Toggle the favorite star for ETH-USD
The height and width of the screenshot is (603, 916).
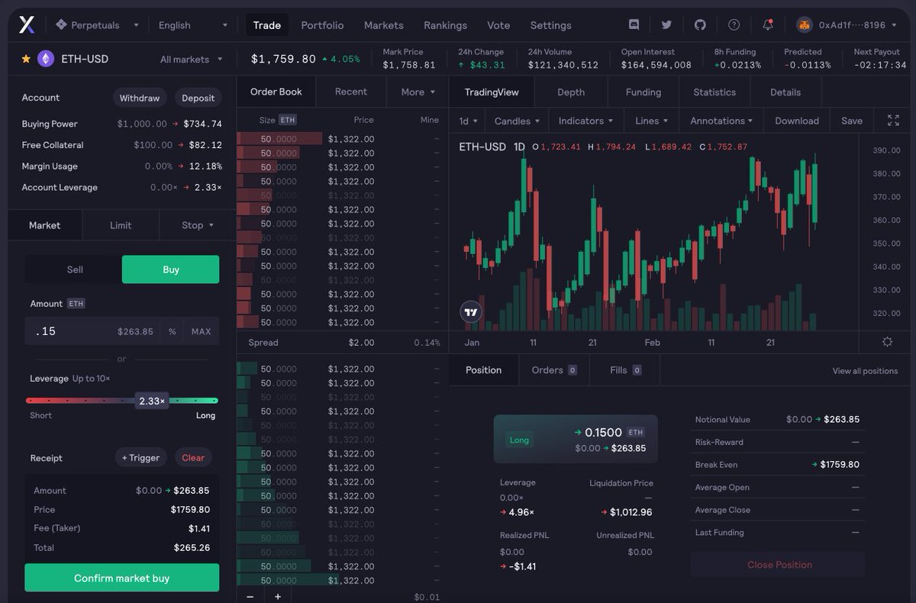click(x=26, y=59)
